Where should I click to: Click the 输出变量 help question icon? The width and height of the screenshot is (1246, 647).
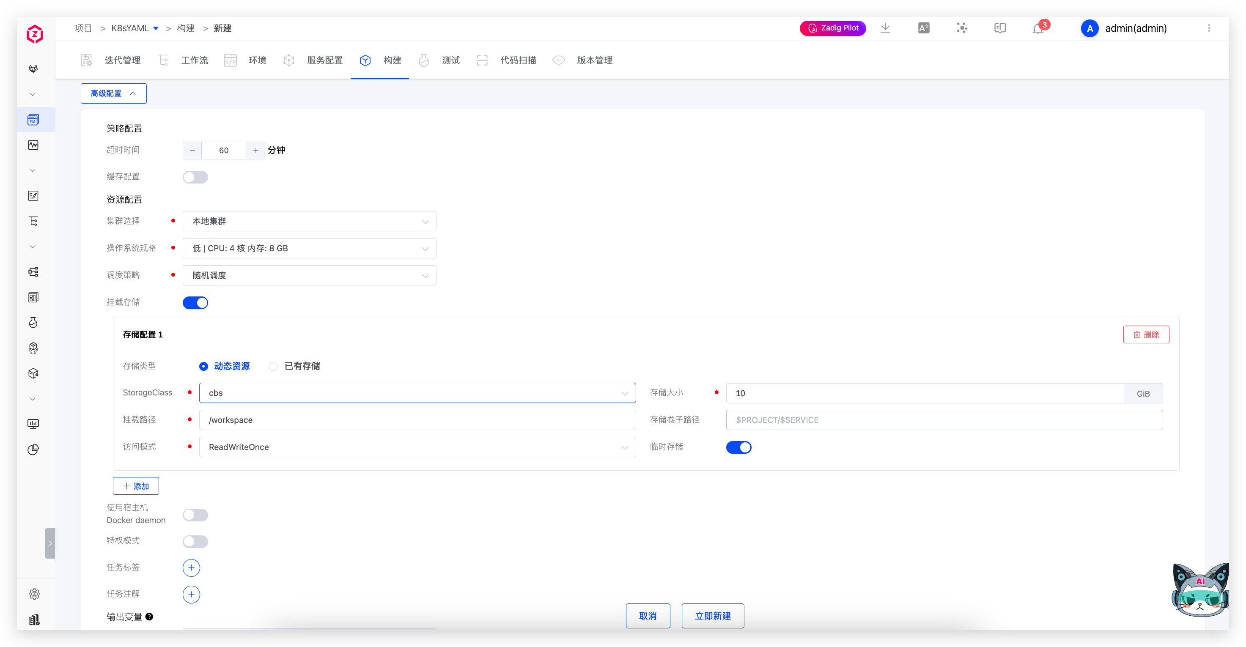149,617
